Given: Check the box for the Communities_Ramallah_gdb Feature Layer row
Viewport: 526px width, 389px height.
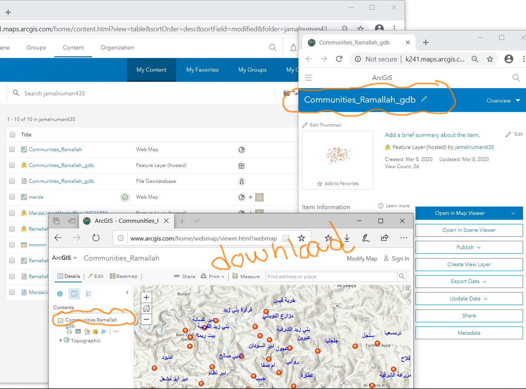Looking at the screenshot, I should click(12, 165).
